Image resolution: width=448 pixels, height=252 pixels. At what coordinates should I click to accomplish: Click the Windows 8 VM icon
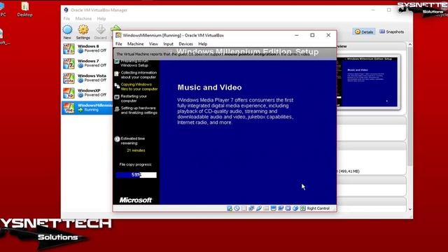(x=69, y=48)
